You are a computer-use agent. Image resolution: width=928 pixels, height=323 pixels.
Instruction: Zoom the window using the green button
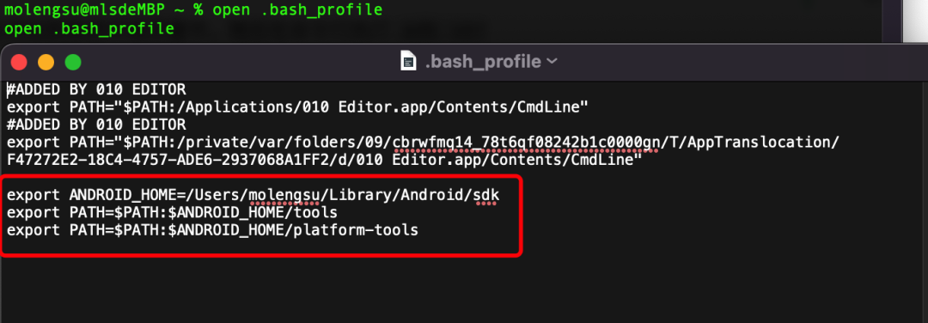[73, 62]
